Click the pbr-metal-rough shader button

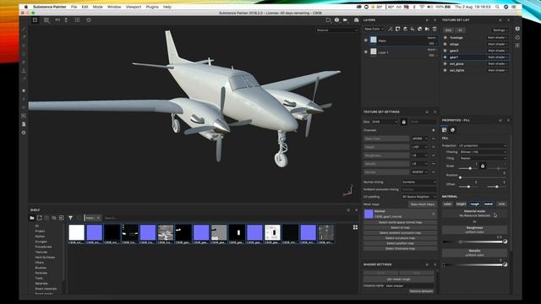(399, 280)
